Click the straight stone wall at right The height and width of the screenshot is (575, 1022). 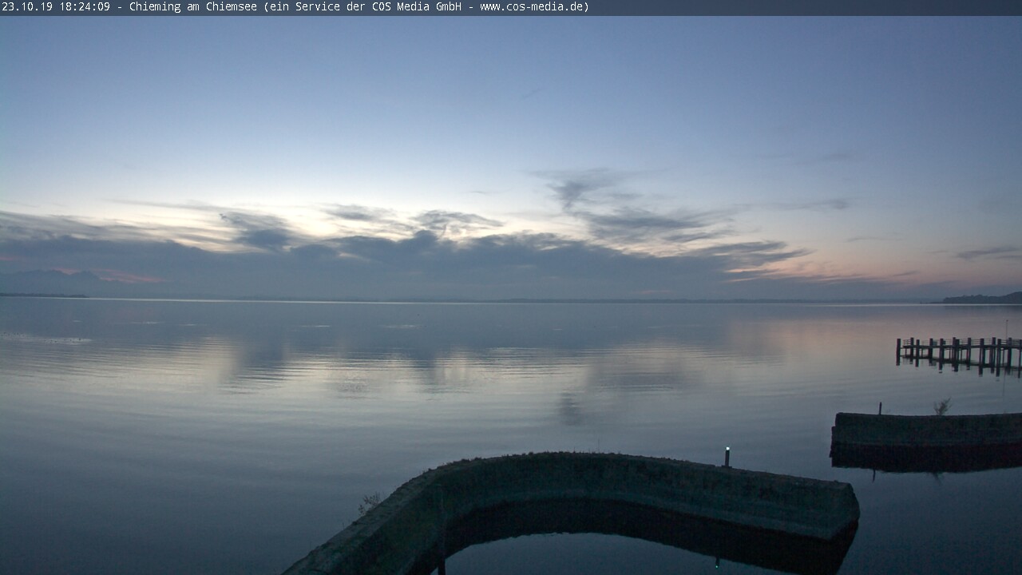click(x=926, y=430)
